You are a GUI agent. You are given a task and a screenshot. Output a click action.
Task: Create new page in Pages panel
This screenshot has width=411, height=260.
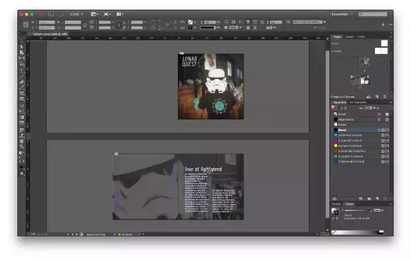378,96
